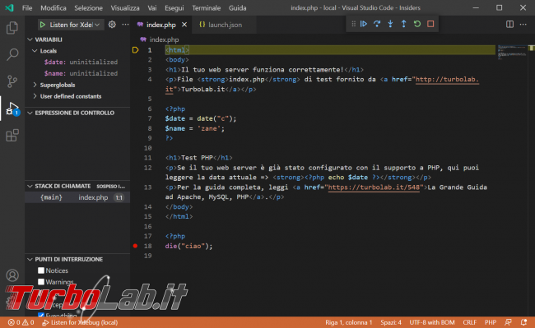Start debugging with green play arrow

coord(43,25)
